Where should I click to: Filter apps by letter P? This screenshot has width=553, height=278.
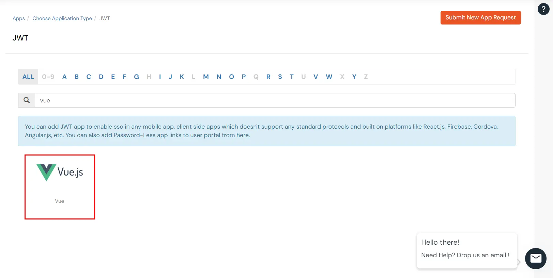click(x=244, y=77)
